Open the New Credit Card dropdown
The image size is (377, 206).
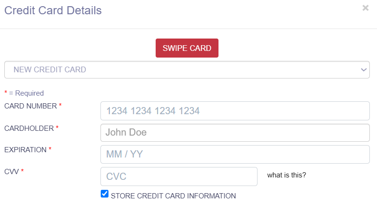(187, 69)
